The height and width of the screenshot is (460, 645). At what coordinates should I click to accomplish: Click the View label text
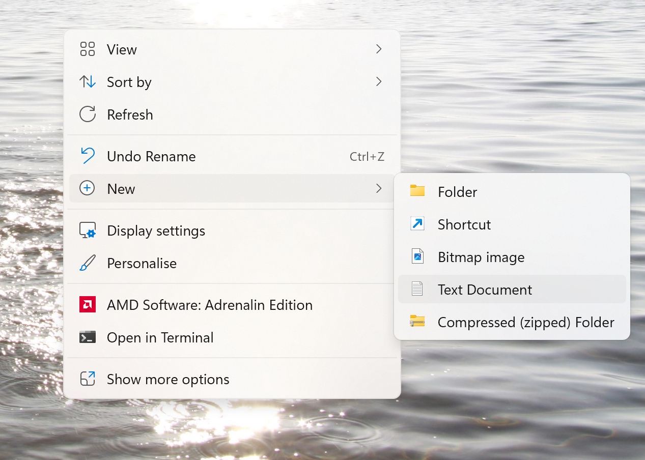tap(122, 50)
